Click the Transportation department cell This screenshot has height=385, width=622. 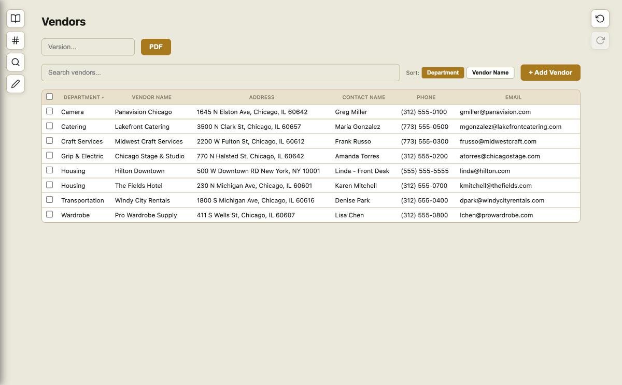[82, 200]
